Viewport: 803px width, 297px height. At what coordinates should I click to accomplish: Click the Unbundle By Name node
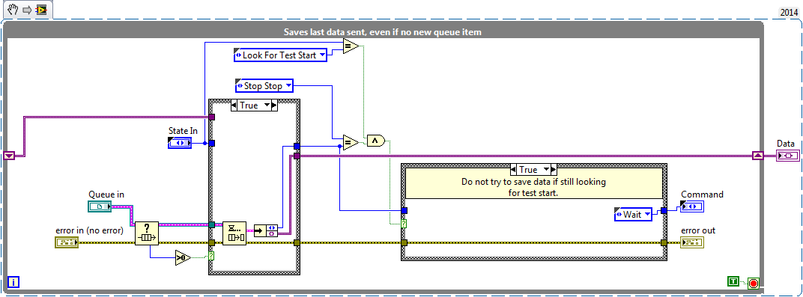[x=266, y=231]
